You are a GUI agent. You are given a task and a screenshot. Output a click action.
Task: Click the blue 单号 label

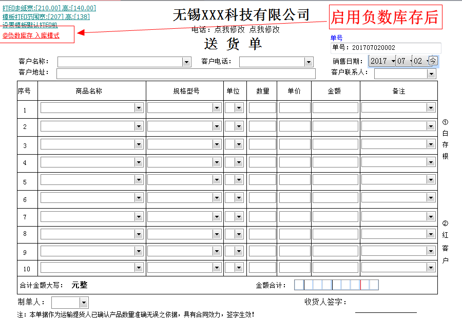point(336,38)
